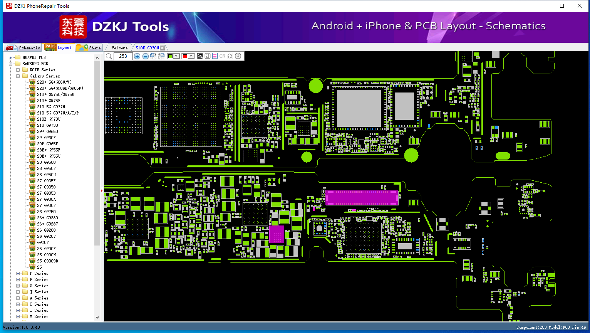Expand the A Series folder
The width and height of the screenshot is (590, 333).
tap(18, 298)
